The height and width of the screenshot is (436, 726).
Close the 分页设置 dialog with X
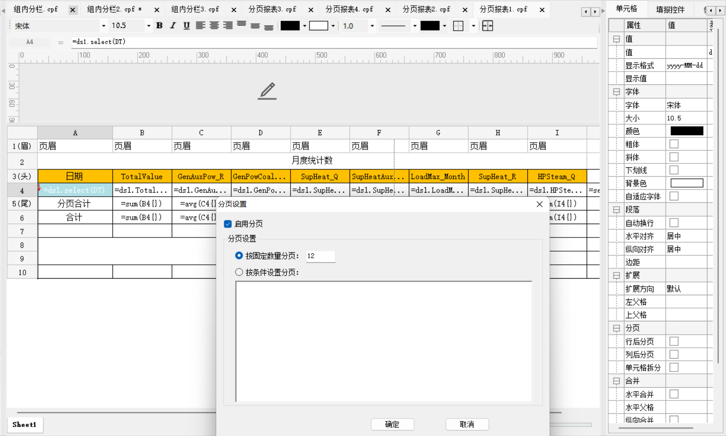(x=540, y=204)
